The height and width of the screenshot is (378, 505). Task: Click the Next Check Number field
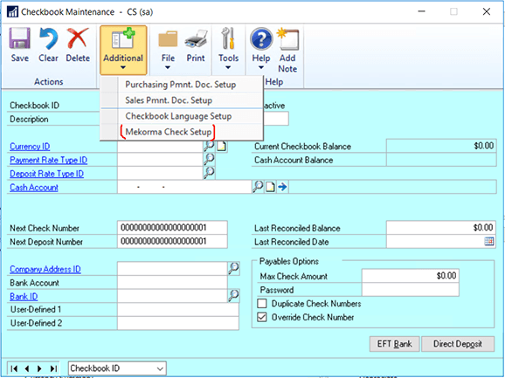[x=172, y=228]
